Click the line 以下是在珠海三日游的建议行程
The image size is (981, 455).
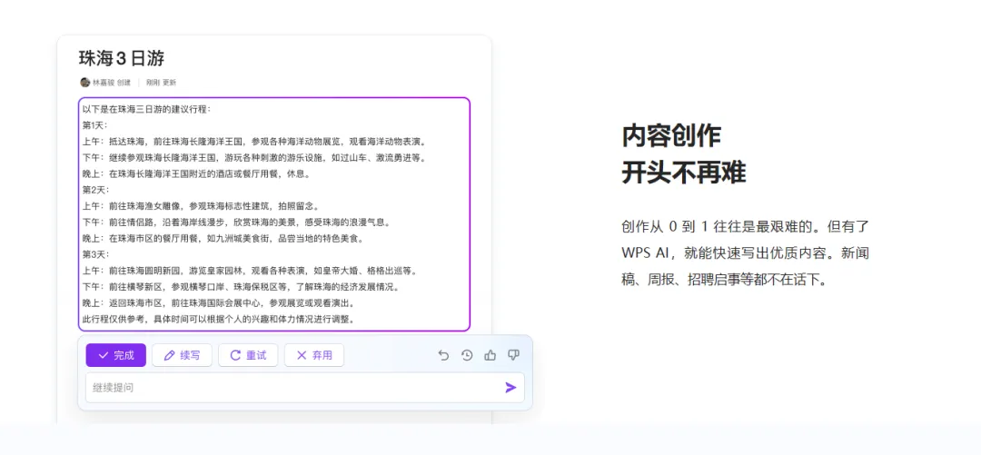(147, 109)
